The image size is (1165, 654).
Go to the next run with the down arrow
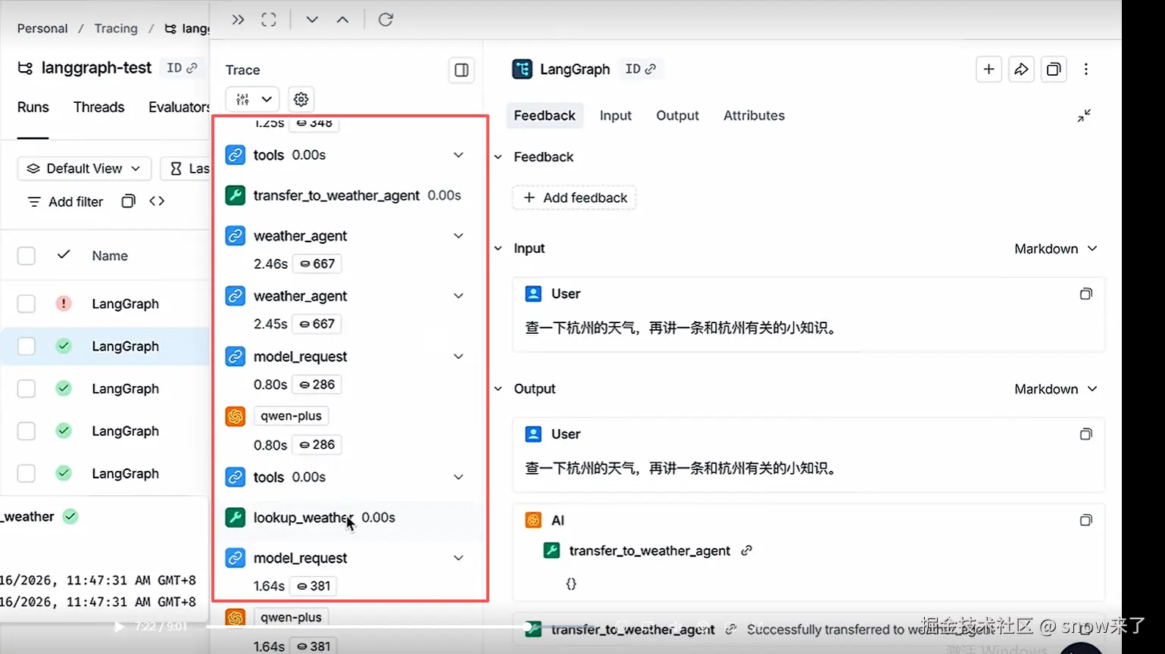coord(312,20)
